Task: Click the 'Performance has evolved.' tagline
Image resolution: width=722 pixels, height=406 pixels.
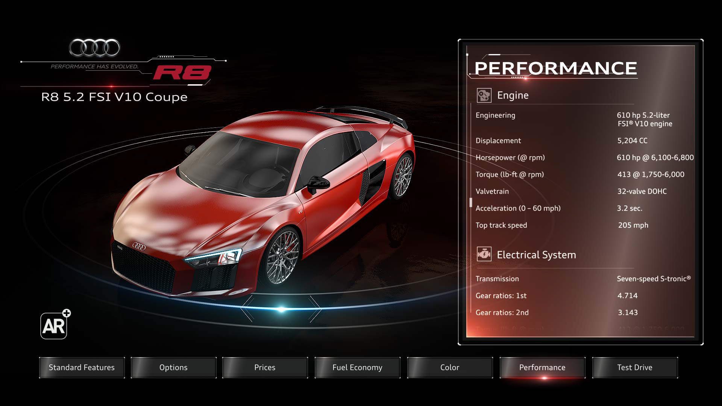Action: 94,67
